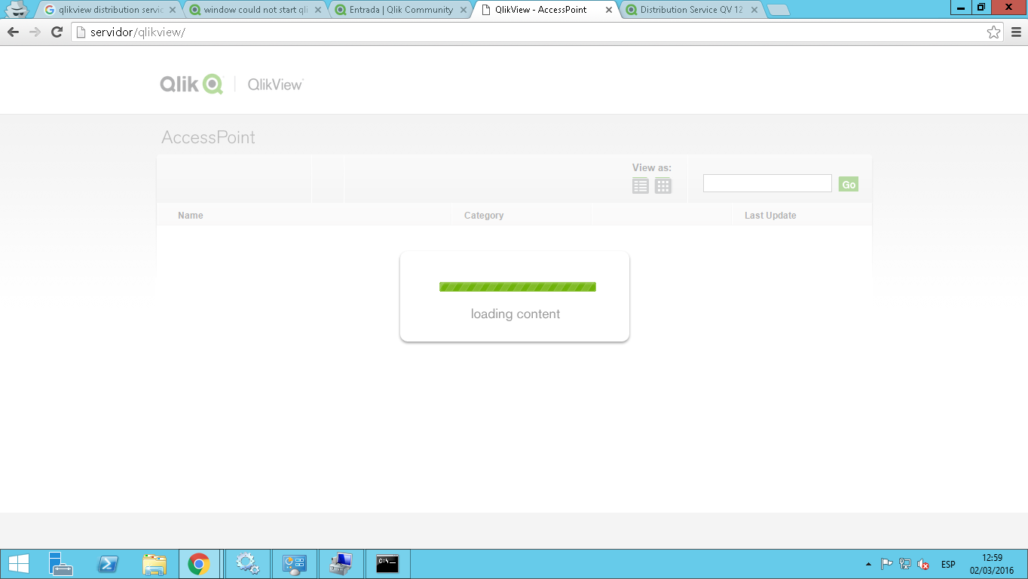Change the ESP input language
The width and height of the screenshot is (1028, 579).
coord(948,565)
